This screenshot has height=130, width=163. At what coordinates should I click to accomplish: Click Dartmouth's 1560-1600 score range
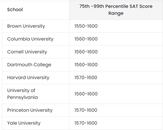pos(86,65)
